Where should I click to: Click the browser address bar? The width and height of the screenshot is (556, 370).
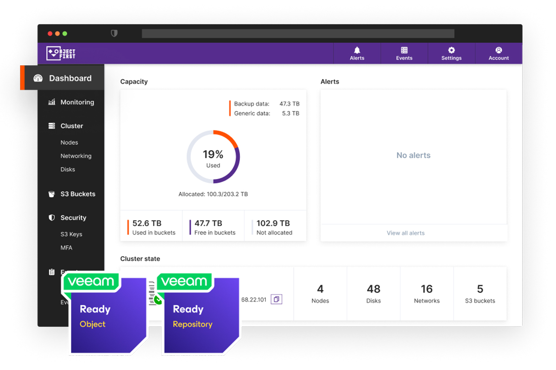[298, 33]
